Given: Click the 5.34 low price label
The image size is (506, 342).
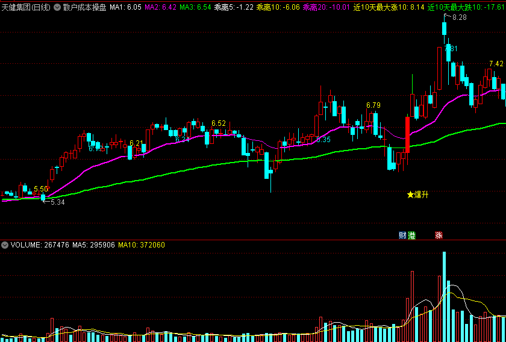Looking at the screenshot, I should 58,202.
